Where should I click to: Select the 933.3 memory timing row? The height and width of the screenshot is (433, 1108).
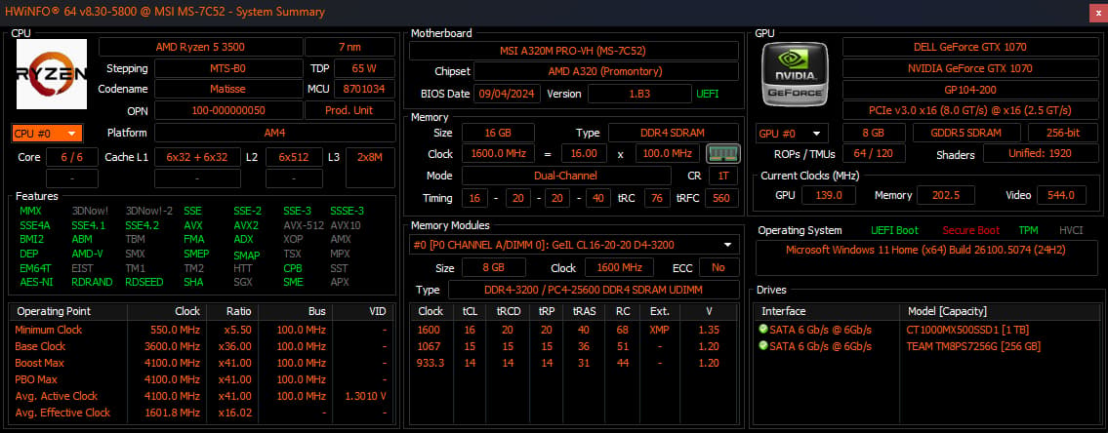[x=574, y=363]
